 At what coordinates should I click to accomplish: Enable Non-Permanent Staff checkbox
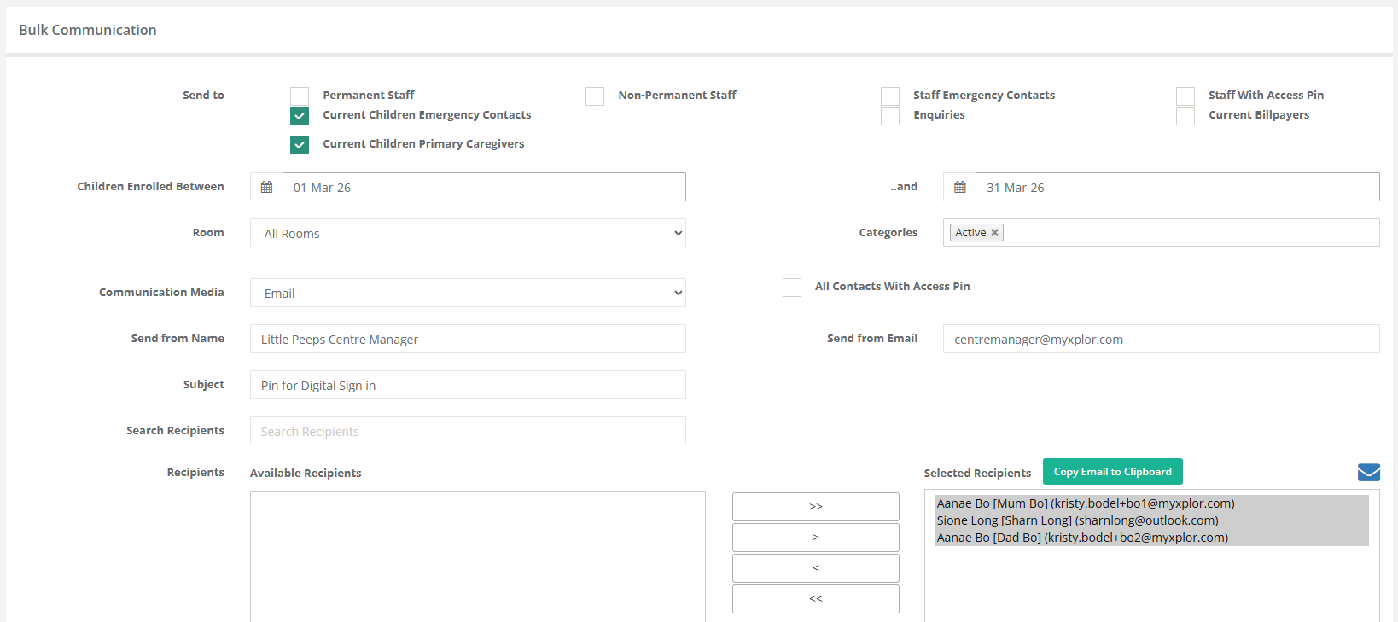pos(595,96)
